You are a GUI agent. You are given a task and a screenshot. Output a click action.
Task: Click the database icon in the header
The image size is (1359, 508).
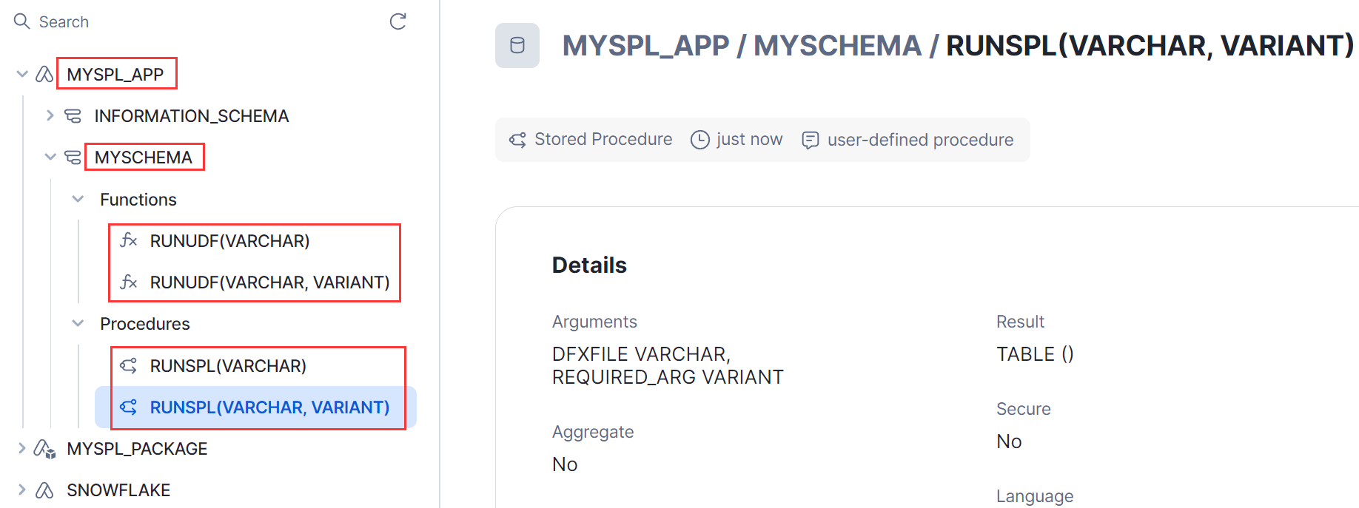517,46
